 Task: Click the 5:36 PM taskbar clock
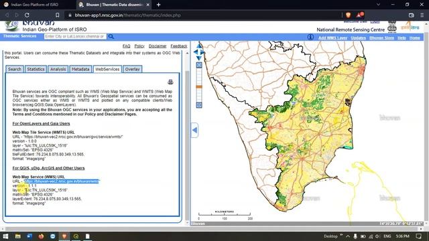click(402, 236)
